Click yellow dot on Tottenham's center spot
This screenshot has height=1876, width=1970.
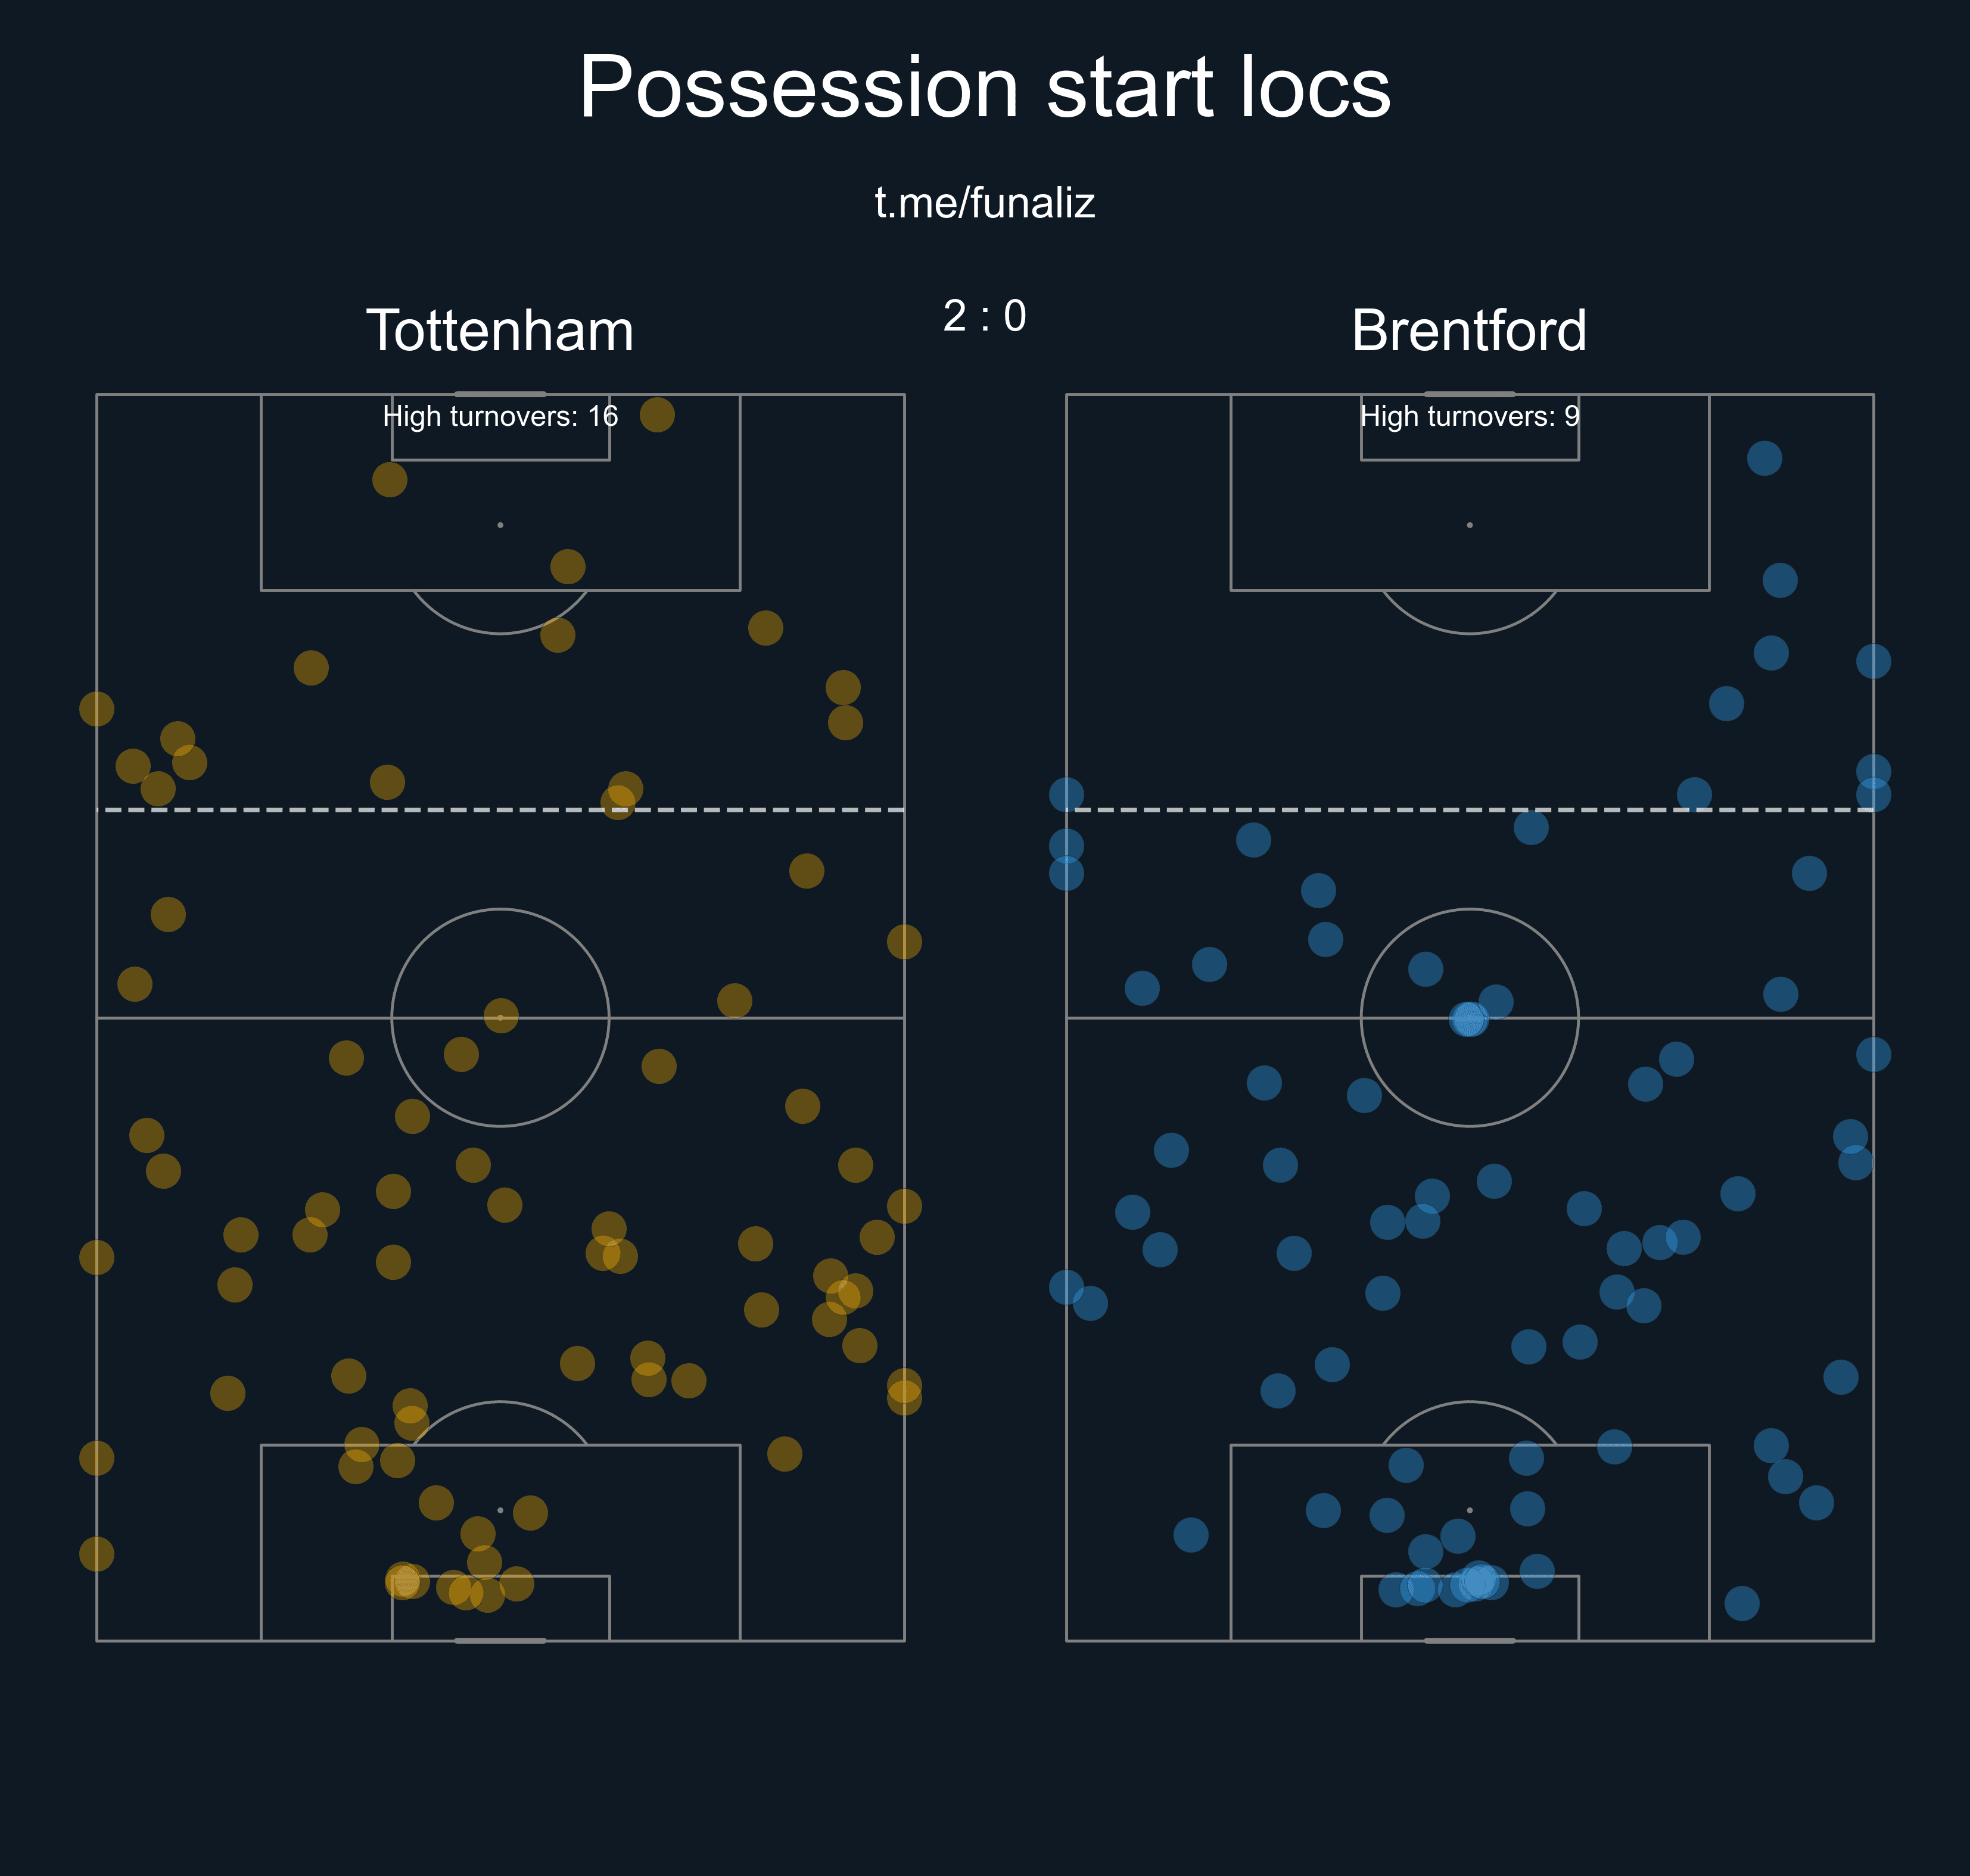point(500,1016)
